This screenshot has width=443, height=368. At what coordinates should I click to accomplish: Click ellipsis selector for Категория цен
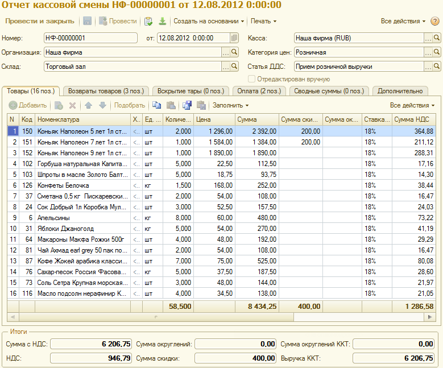(x=428, y=52)
